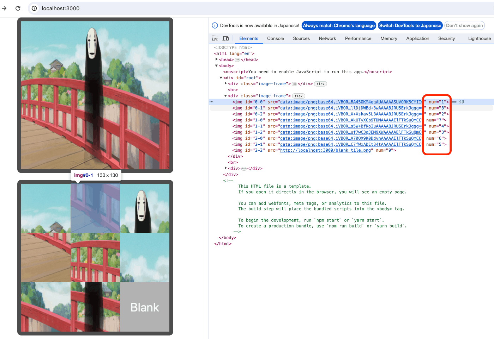Switch to the Elements tab
This screenshot has height=339, width=494.
coord(249,38)
